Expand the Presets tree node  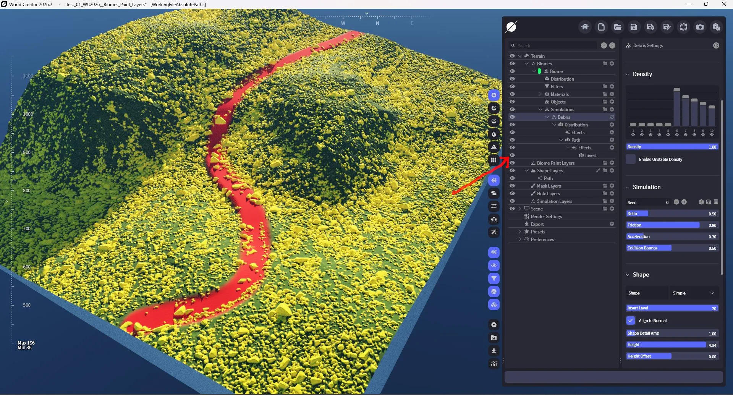pyautogui.click(x=520, y=232)
